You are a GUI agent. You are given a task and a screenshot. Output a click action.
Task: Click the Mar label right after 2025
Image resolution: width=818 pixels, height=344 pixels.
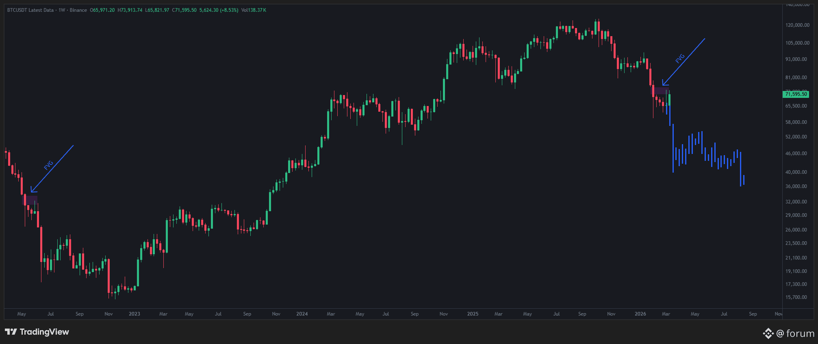click(499, 314)
